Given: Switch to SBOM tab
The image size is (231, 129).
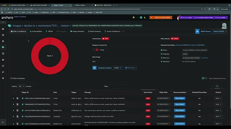Looking at the screenshot, I should point(49,31).
